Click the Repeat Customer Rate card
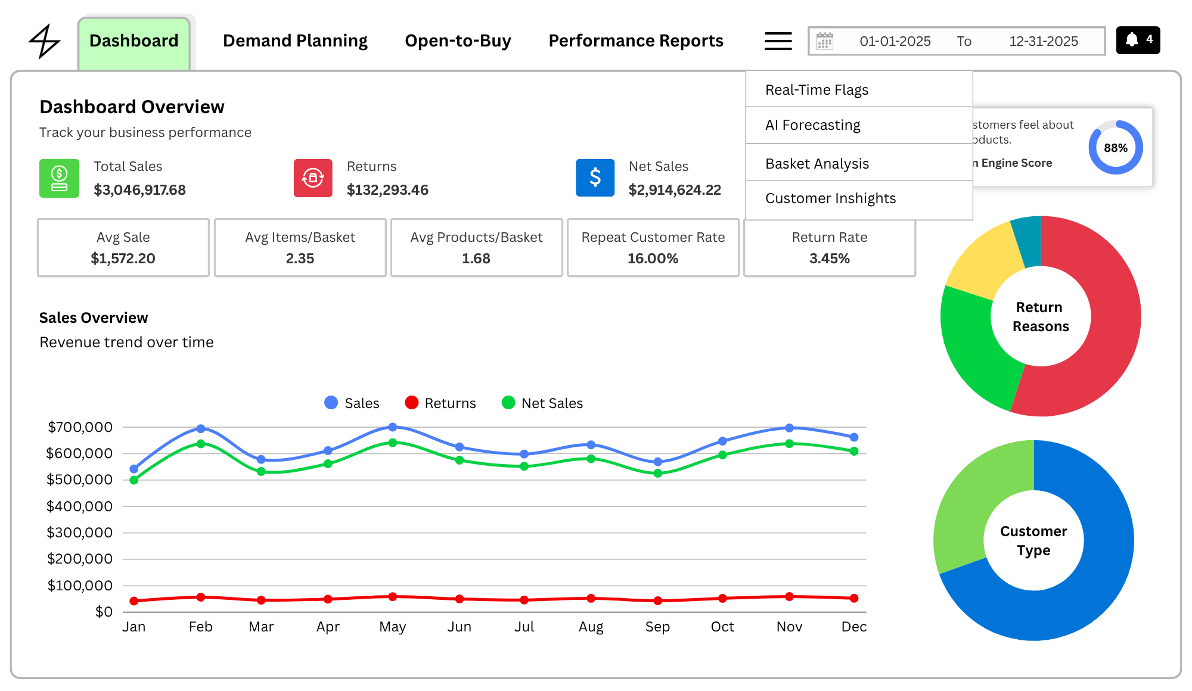 653,247
